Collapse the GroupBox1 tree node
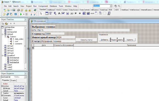 [3, 55]
